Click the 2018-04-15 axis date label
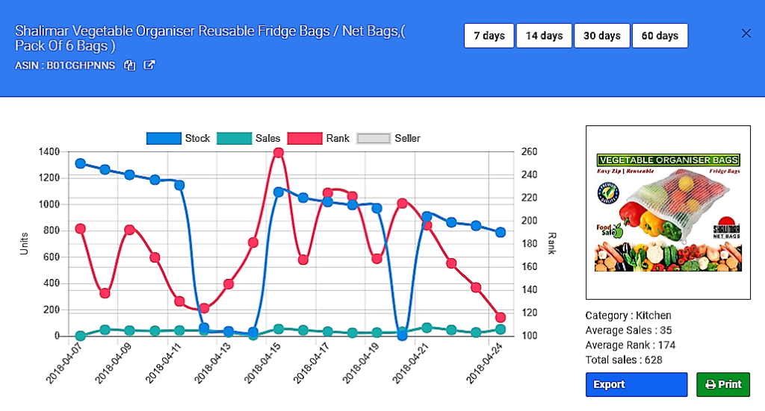765x411 pixels. click(x=262, y=363)
